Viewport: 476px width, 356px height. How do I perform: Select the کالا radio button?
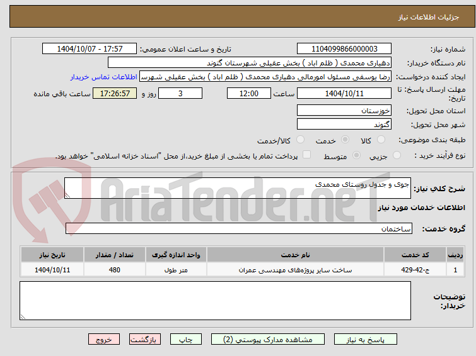381,140
